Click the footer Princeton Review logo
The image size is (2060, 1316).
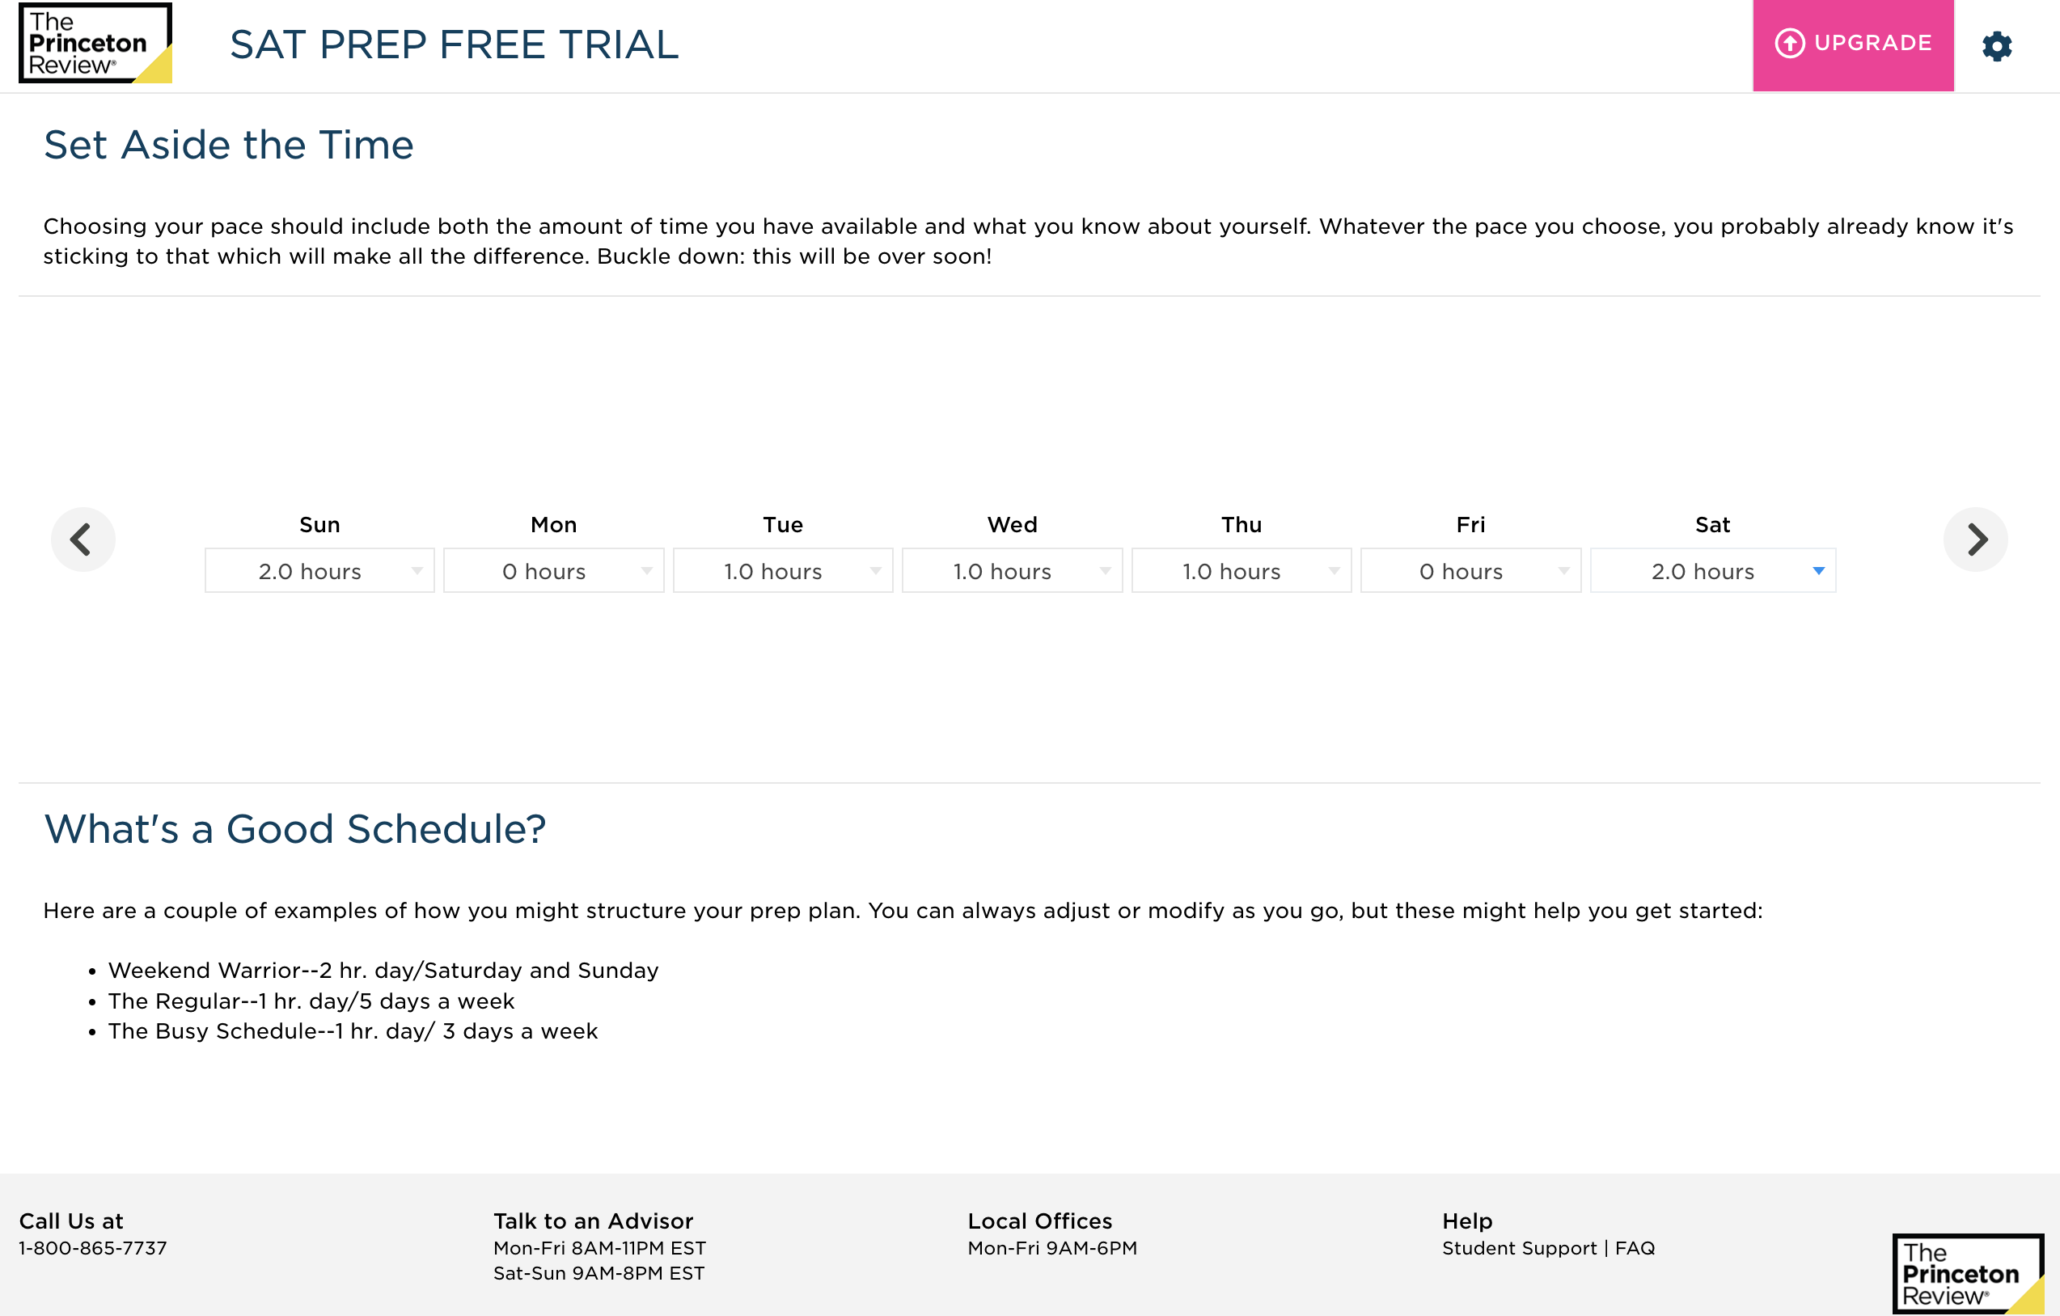click(1967, 1274)
